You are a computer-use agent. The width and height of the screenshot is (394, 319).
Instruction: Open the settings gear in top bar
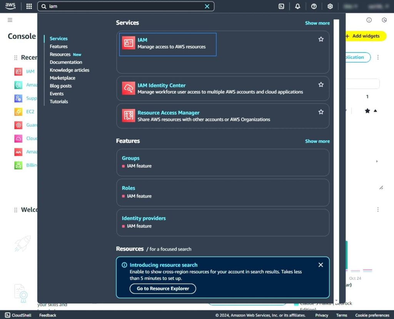pos(330,6)
